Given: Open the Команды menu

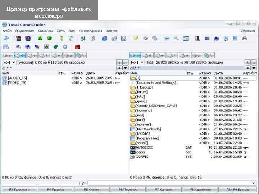Looking at the screenshot, I should [x=45, y=31].
